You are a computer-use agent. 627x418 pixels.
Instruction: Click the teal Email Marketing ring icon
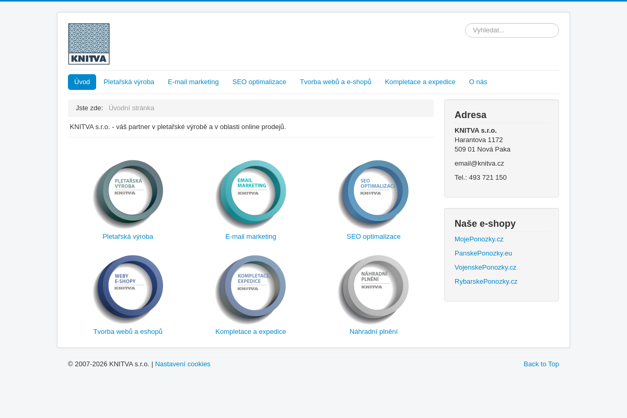click(x=251, y=193)
